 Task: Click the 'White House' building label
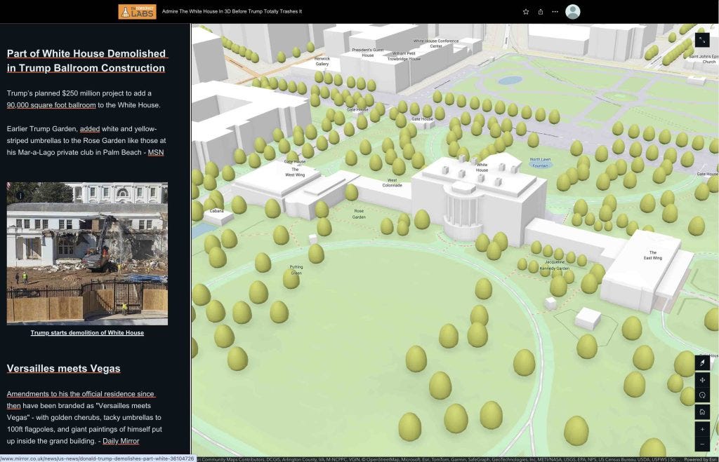click(x=482, y=167)
